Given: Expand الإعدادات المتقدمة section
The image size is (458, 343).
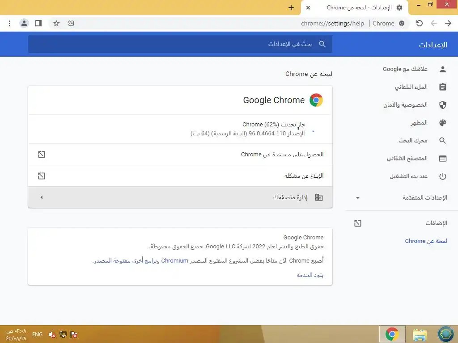Looking at the screenshot, I should [402, 198].
